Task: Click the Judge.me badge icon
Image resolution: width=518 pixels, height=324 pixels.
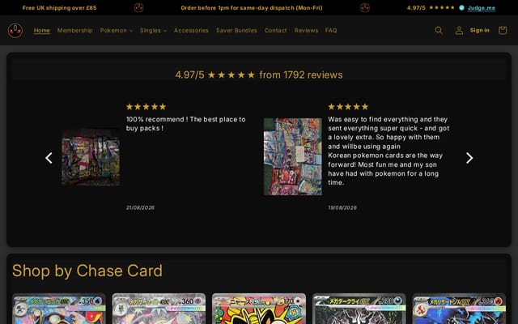Action: 461,7
